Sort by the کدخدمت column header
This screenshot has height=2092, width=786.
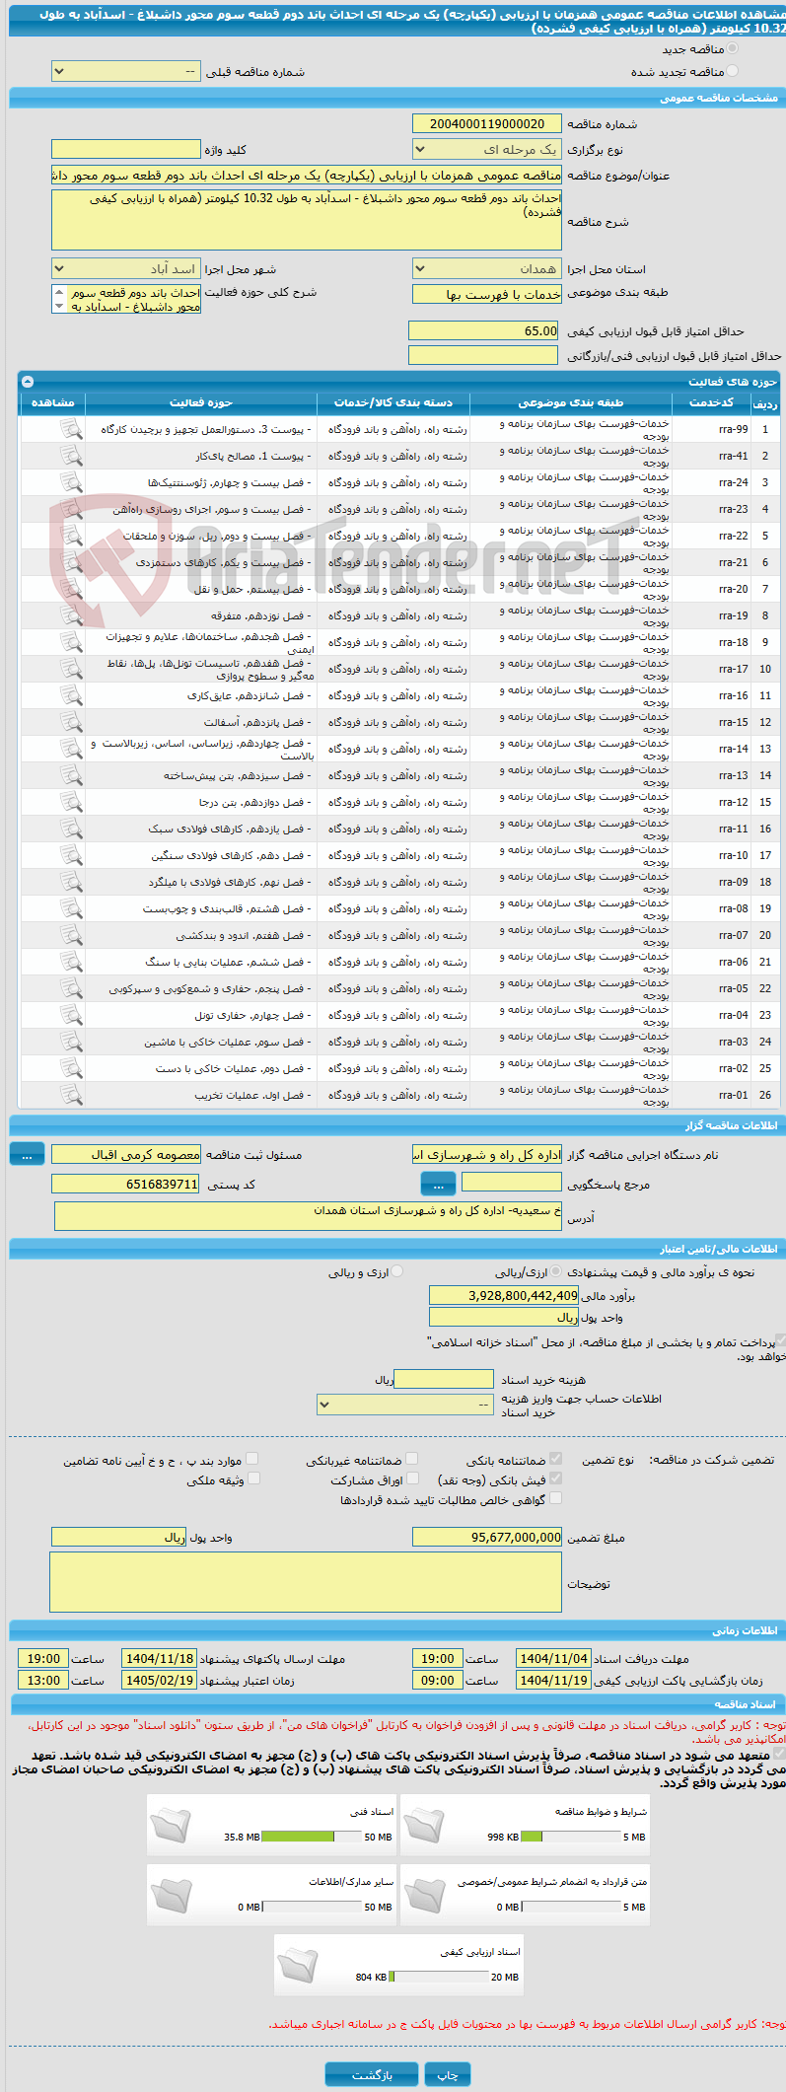(x=711, y=402)
